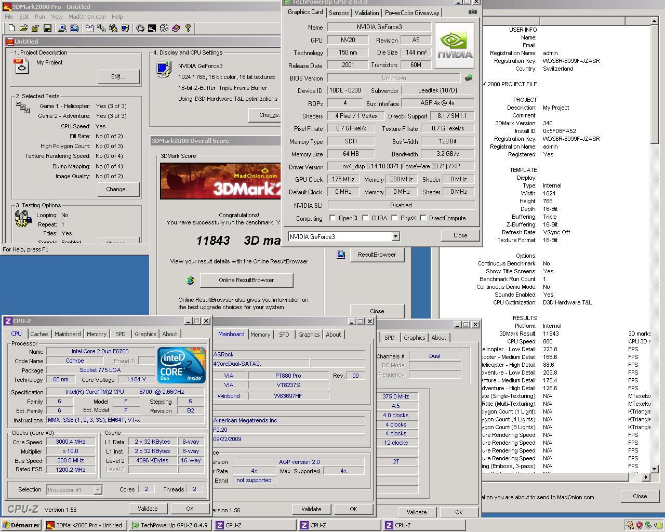
Task: Click OK in the front CPU-Z window
Action: pos(190,509)
